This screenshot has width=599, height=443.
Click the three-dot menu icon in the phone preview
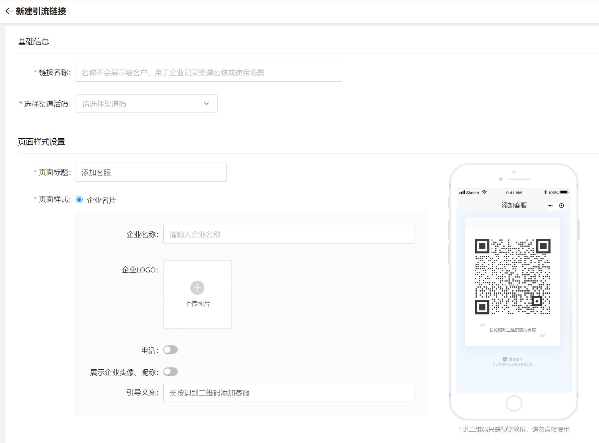coord(550,206)
